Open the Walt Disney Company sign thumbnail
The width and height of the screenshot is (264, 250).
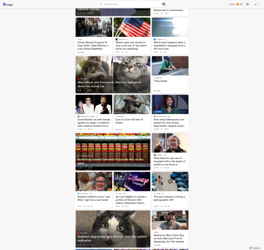coord(132,181)
